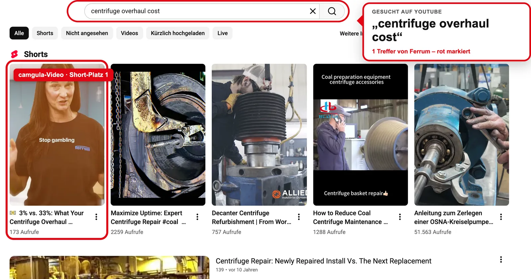Click the '173 Aufrufe' view count
Viewport: 531px width, 279px height.
click(24, 232)
